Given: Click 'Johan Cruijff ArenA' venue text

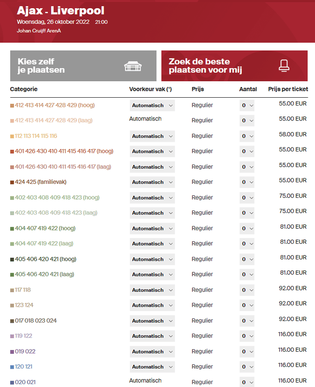Looking at the screenshot, I should coord(39,31).
